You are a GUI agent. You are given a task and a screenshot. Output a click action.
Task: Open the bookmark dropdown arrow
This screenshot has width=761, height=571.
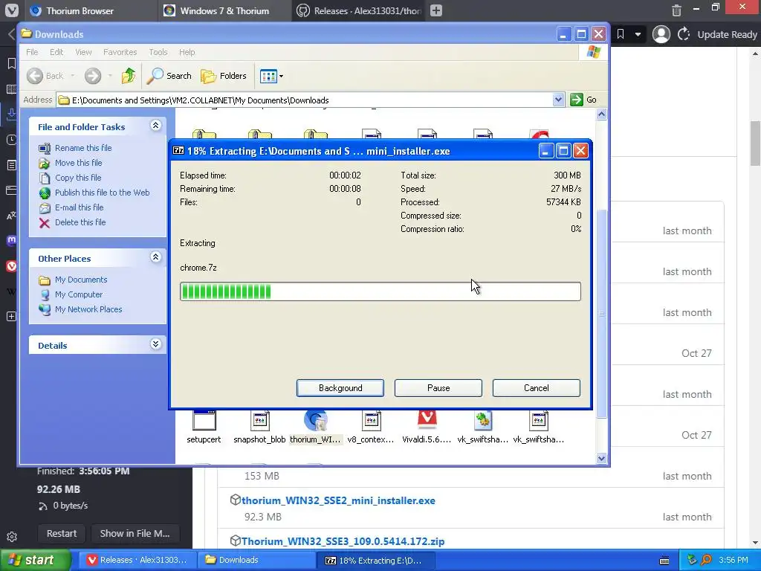(x=638, y=34)
